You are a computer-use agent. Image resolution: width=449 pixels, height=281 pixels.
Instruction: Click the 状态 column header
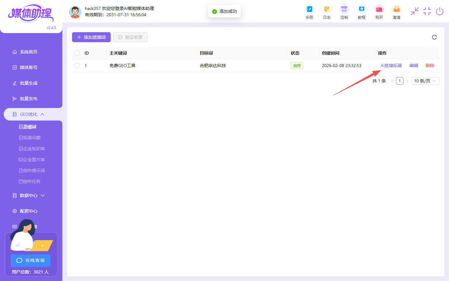[x=295, y=53]
